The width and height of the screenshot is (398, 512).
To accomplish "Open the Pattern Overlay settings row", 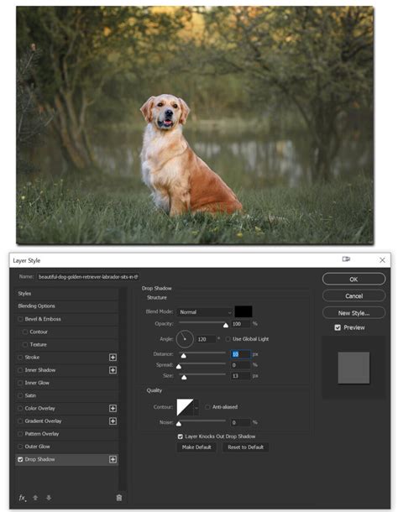I will 66,434.
